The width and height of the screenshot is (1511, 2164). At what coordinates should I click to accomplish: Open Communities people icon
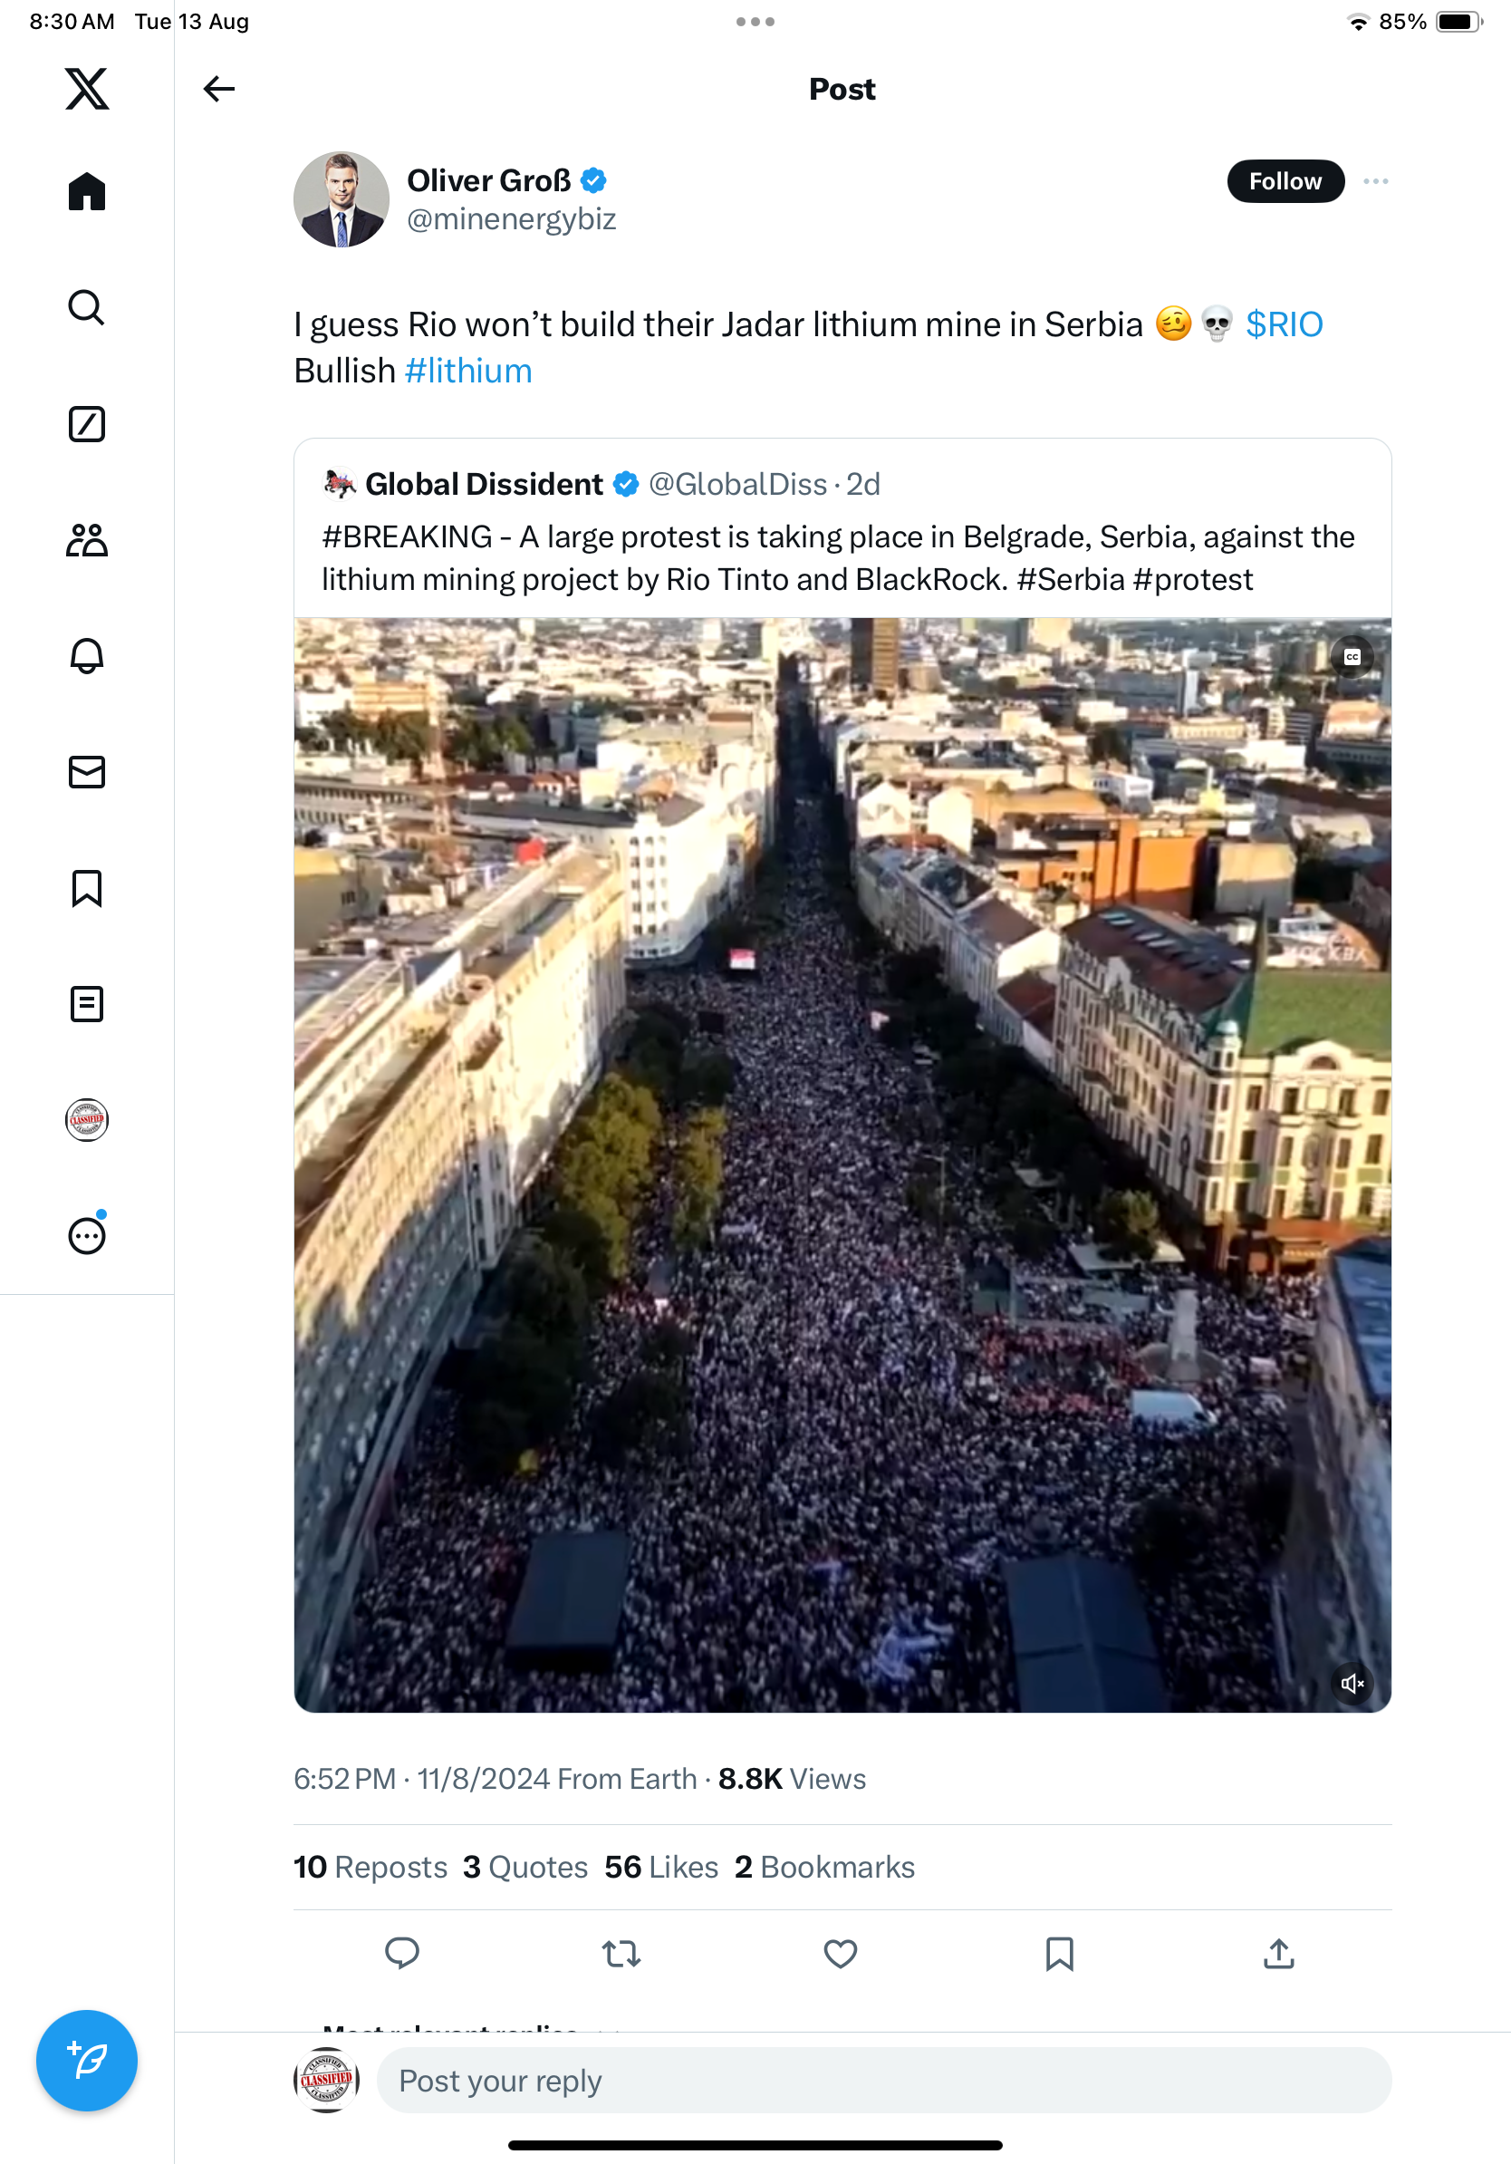tap(87, 540)
